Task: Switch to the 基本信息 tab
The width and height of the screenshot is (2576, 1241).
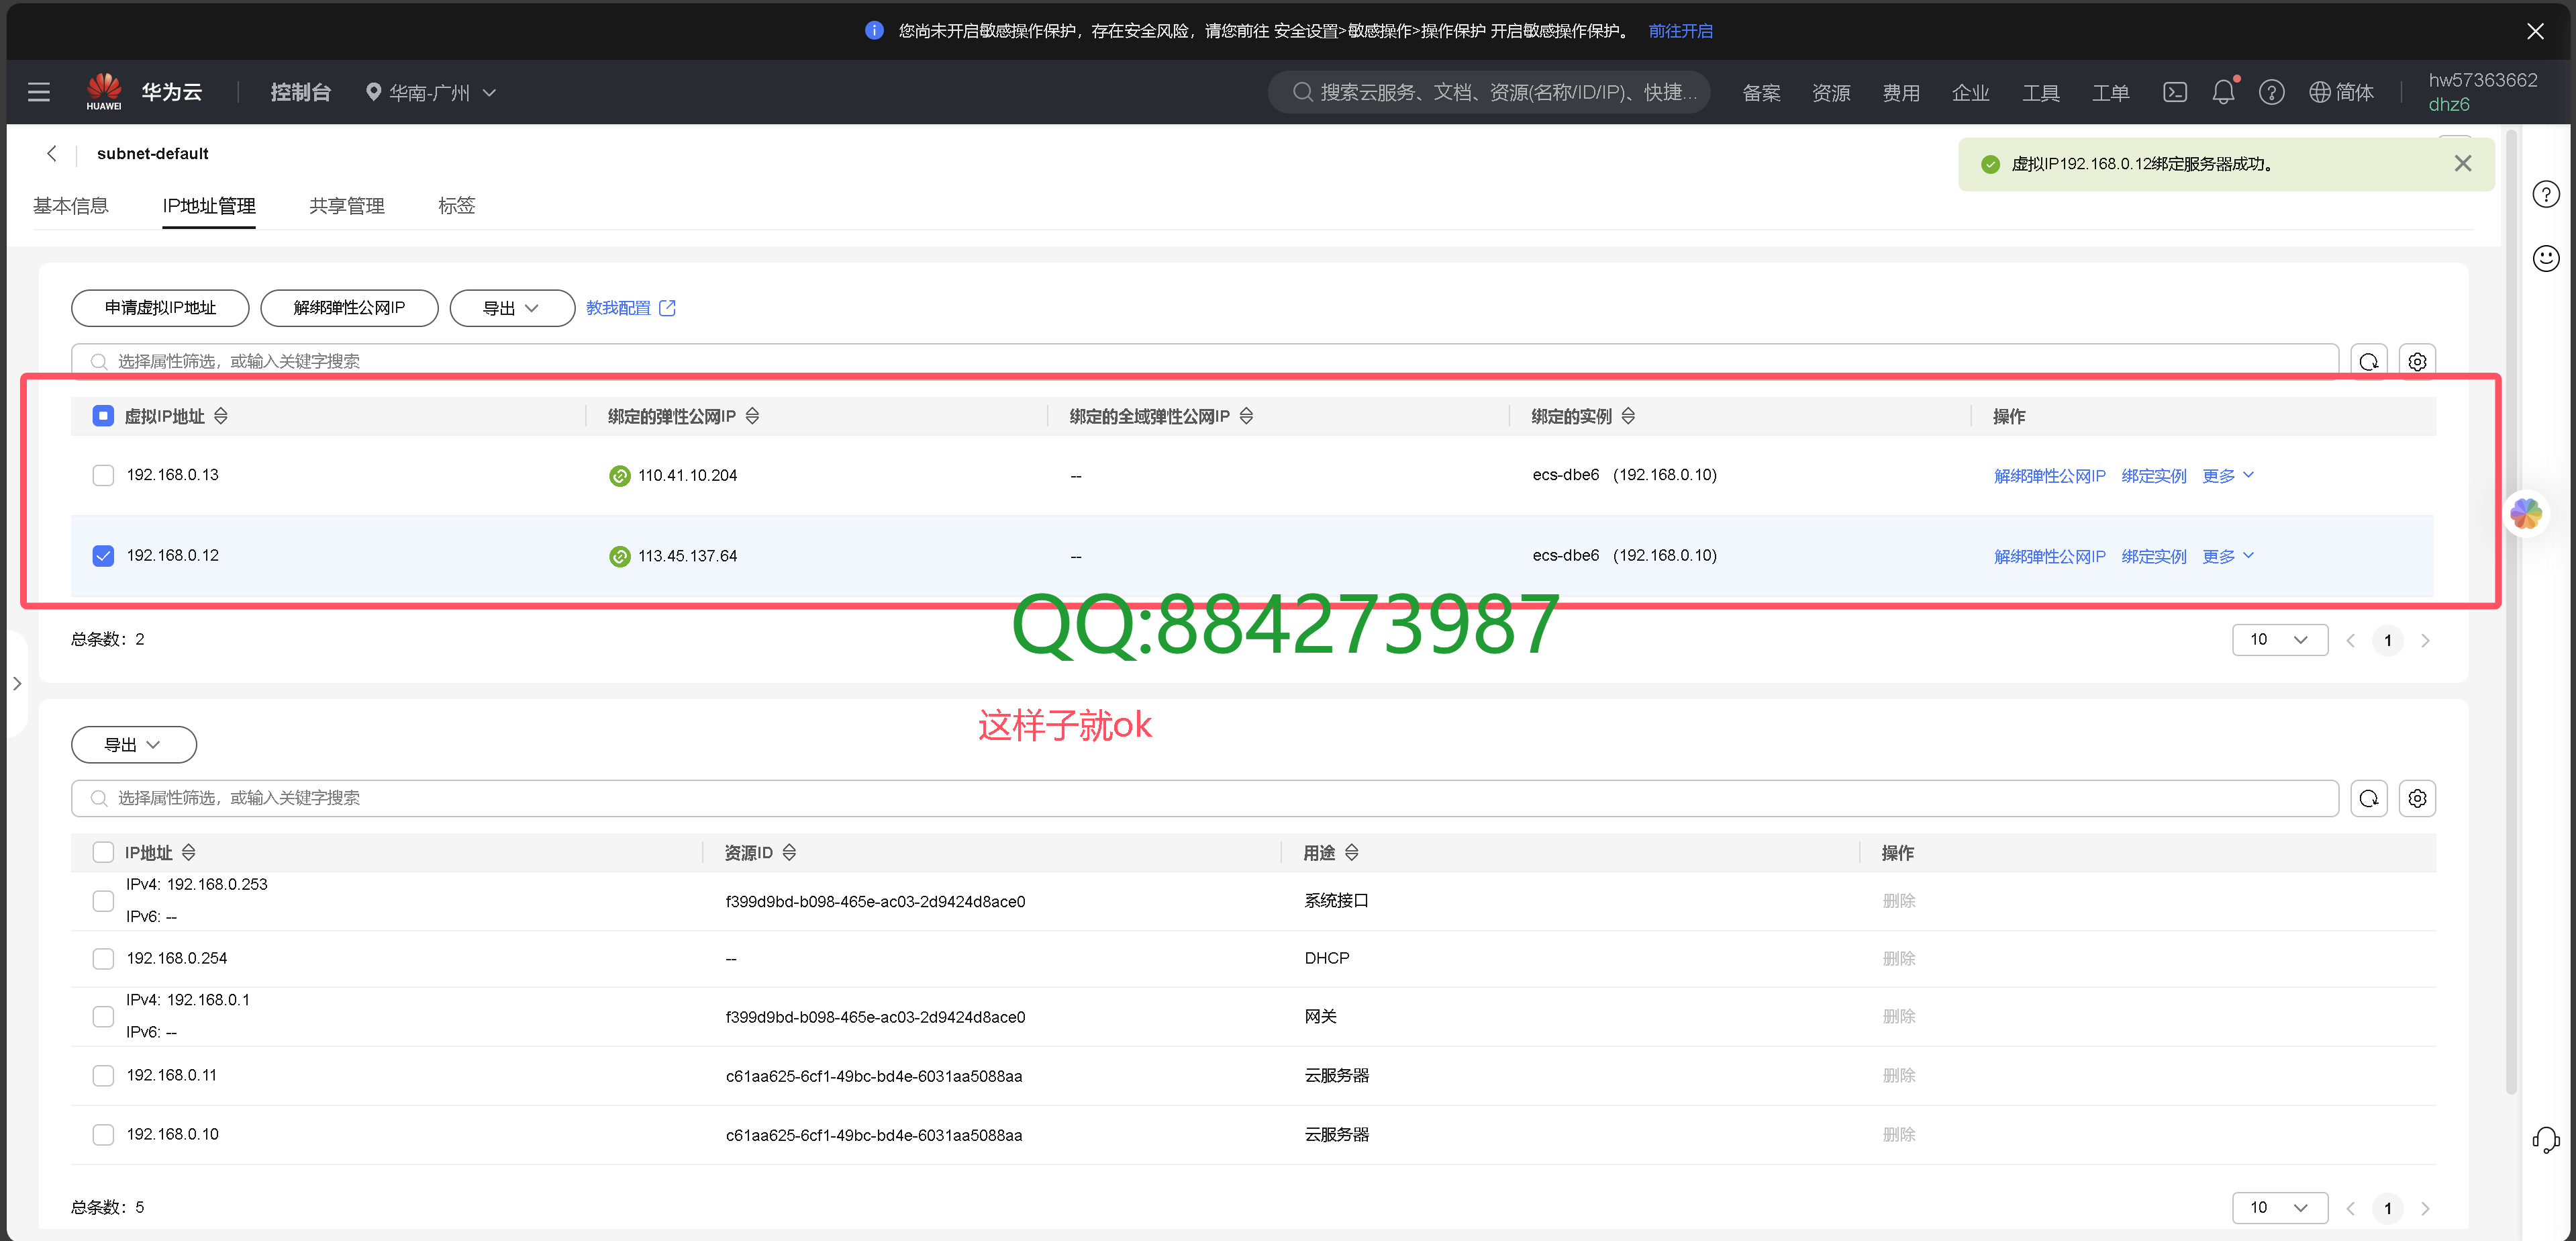Action: [x=70, y=205]
